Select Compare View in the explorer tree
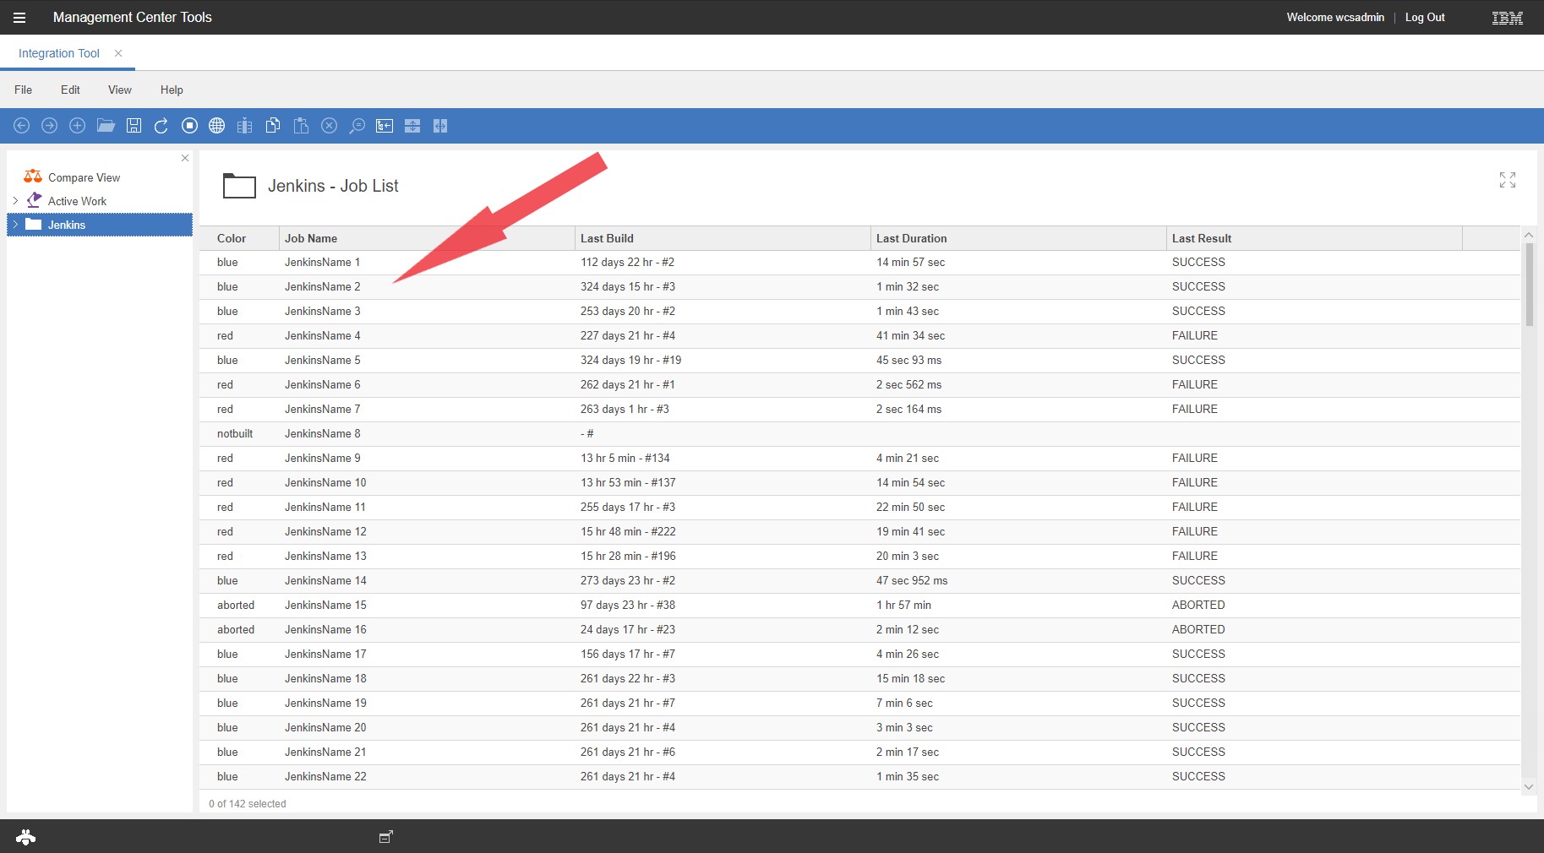1544x853 pixels. (84, 177)
